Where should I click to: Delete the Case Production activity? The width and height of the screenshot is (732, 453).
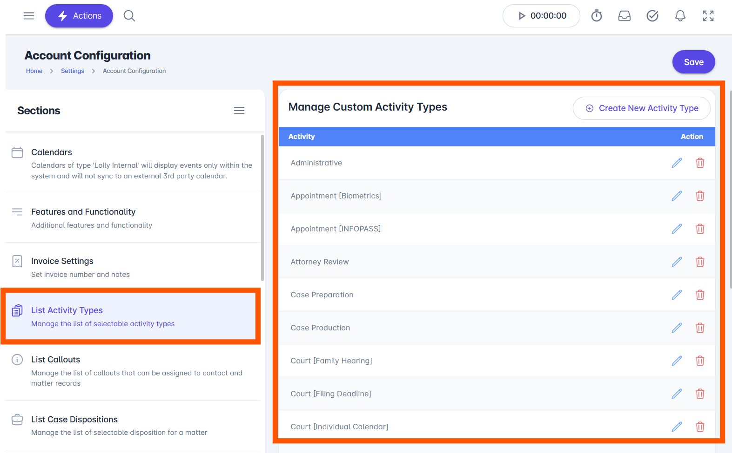700,328
